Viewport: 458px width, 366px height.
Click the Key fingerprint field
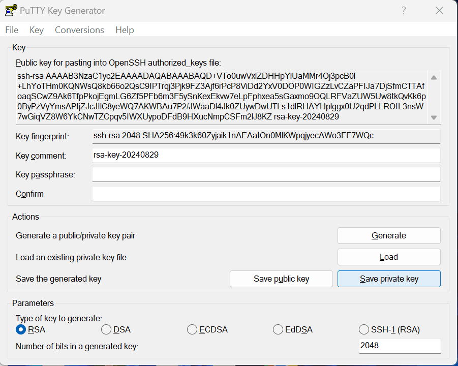tap(266, 136)
